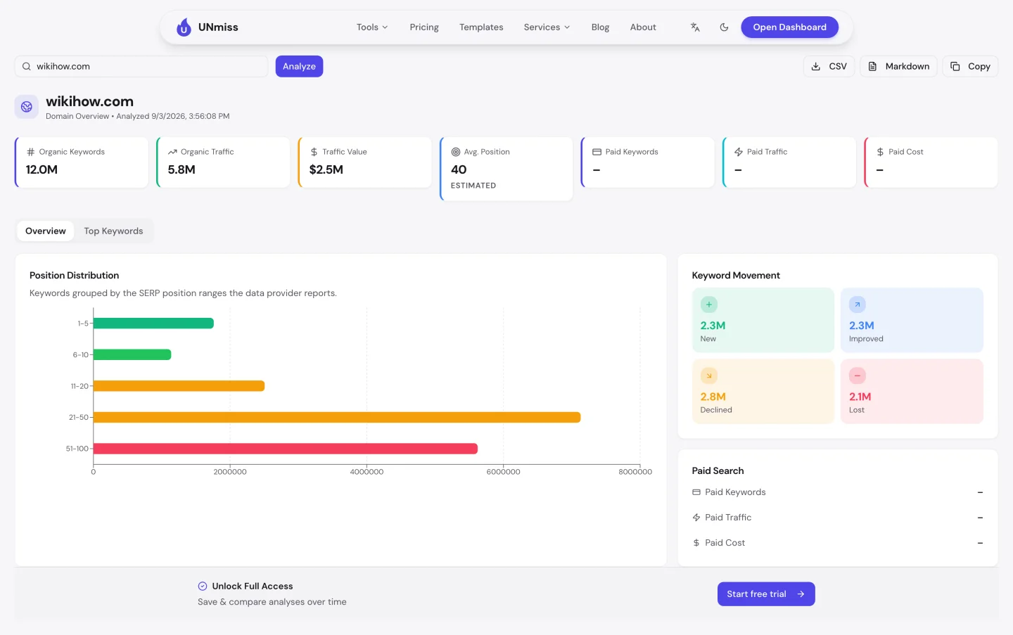The height and width of the screenshot is (635, 1013).
Task: Export results as Markdown
Action: [898, 66]
